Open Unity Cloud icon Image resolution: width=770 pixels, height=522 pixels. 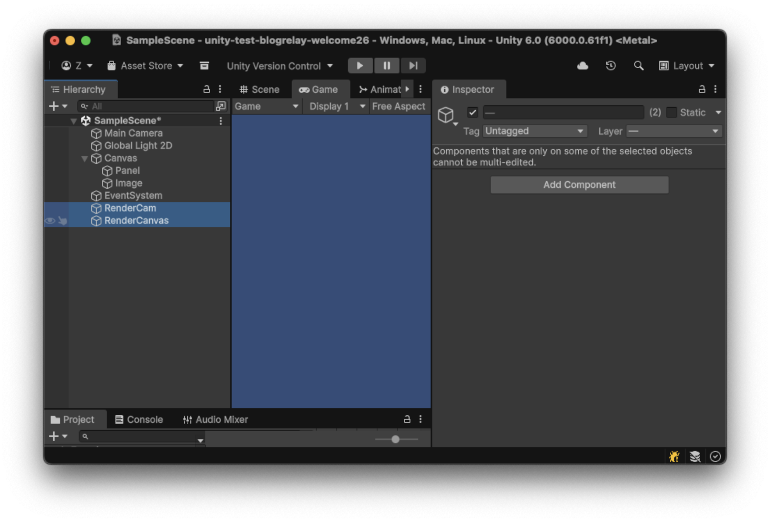click(582, 66)
